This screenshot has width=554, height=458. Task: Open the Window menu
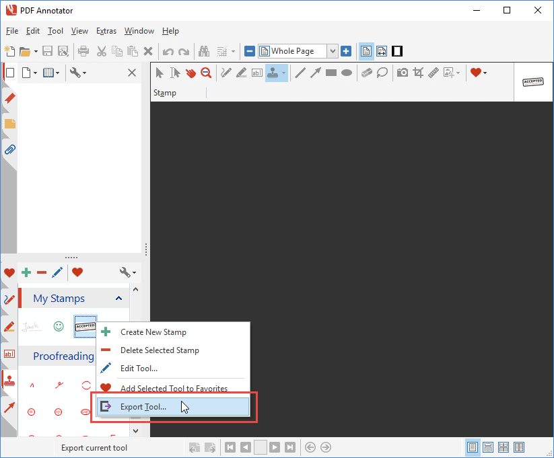139,31
